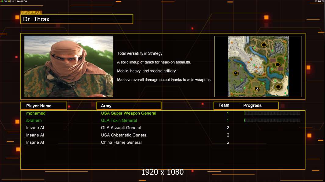Click 'Mobile, heavy, and precise artillery' line
This screenshot has width=325, height=182.
pyautogui.click(x=147, y=71)
